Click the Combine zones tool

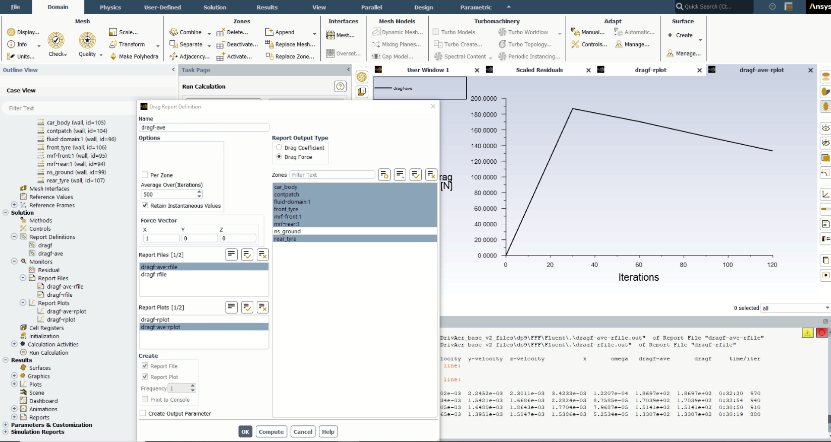pos(186,32)
